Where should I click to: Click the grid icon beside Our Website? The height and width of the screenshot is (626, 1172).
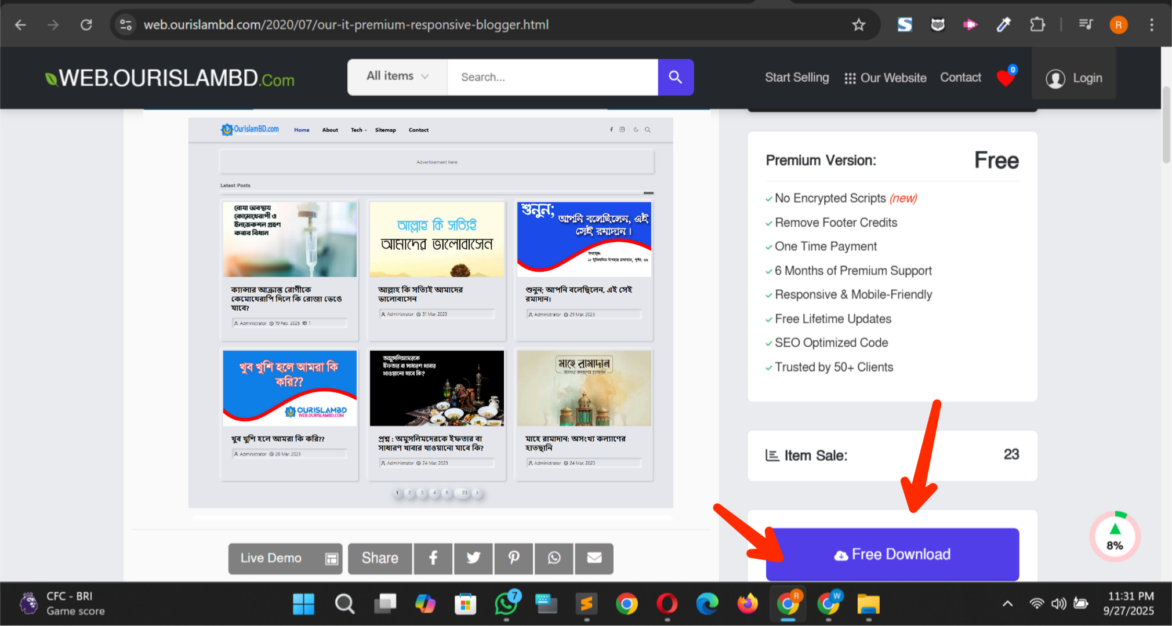[850, 77]
